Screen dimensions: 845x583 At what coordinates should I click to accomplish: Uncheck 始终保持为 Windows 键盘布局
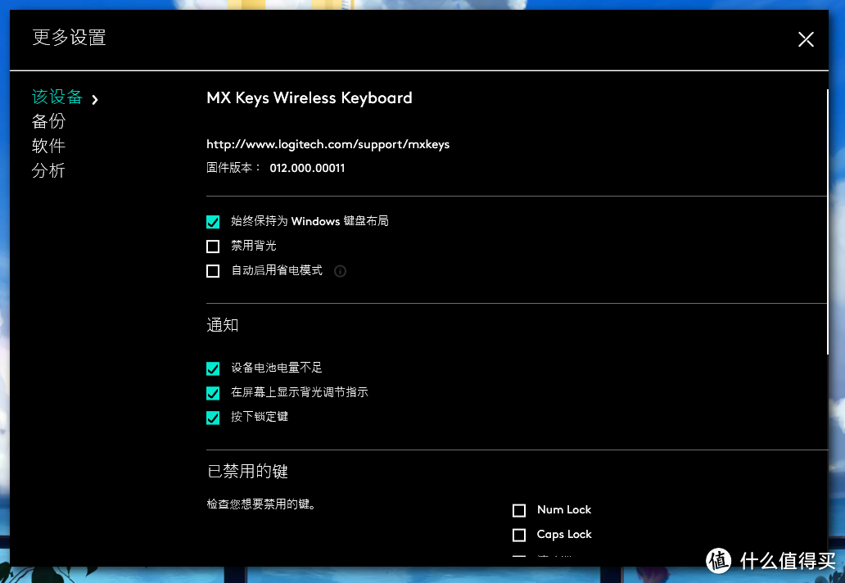click(x=213, y=221)
